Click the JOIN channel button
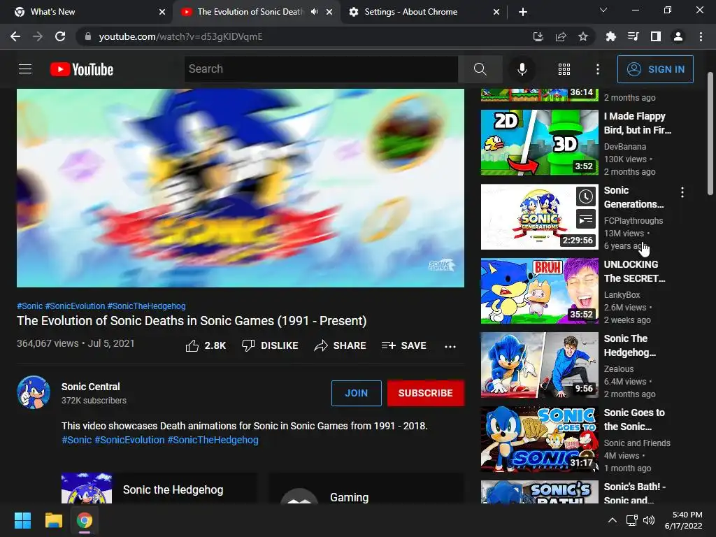 pos(356,393)
